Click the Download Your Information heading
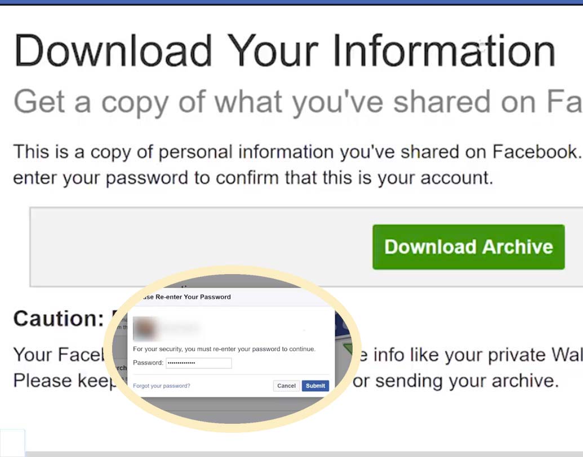Viewport: 583px width, 457px height. (x=284, y=51)
